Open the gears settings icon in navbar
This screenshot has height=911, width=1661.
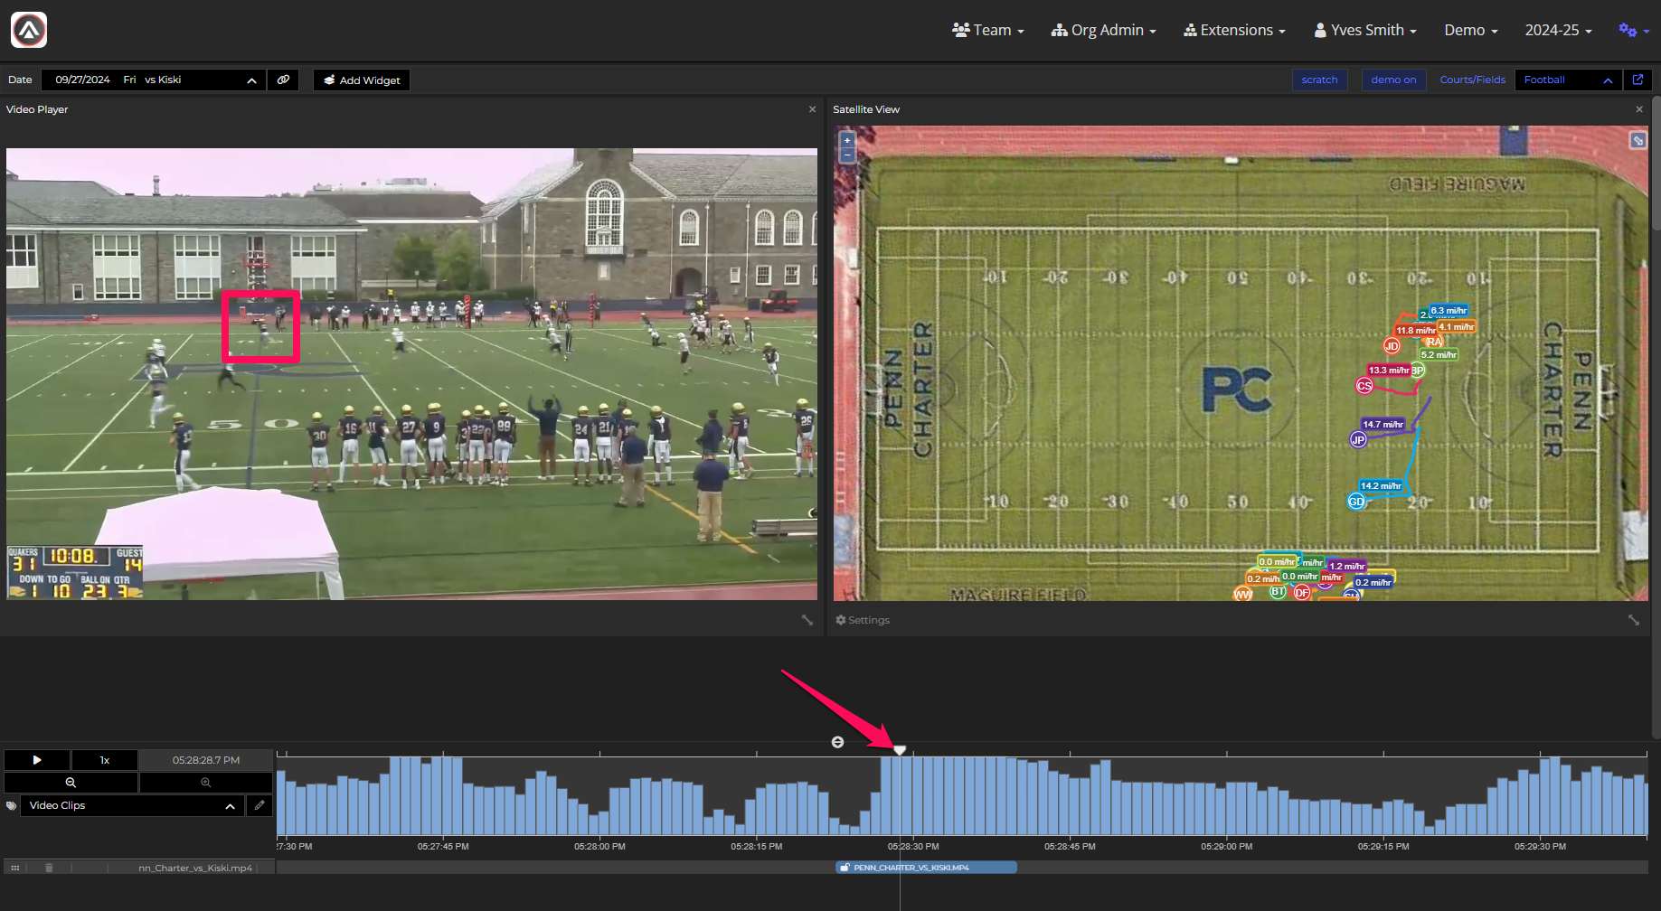point(1633,30)
